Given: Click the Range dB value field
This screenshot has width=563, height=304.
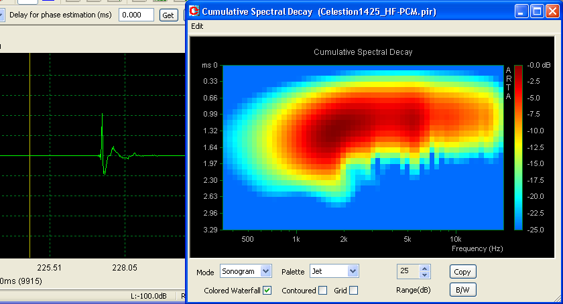Looking at the screenshot, I should [x=408, y=271].
